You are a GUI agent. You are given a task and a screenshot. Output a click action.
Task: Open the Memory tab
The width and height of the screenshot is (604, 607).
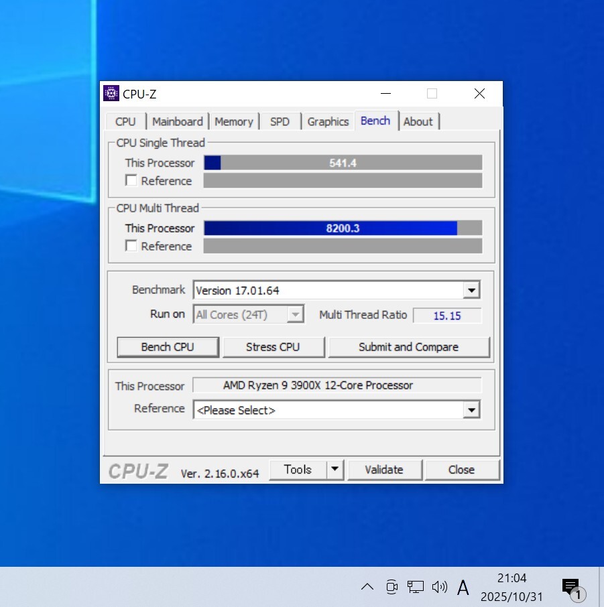coord(234,122)
